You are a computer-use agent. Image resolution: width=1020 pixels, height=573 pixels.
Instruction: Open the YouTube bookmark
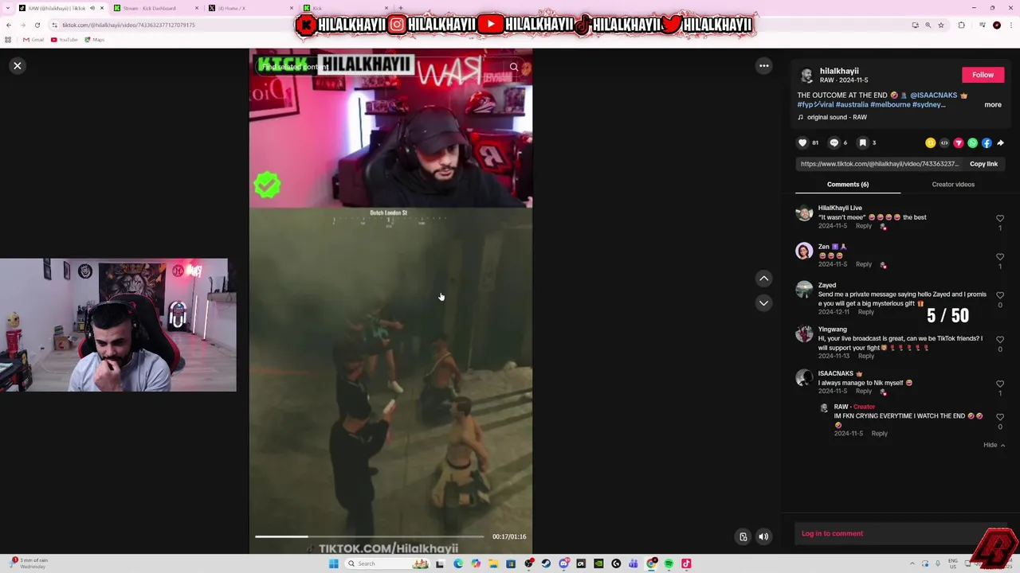coord(65,40)
